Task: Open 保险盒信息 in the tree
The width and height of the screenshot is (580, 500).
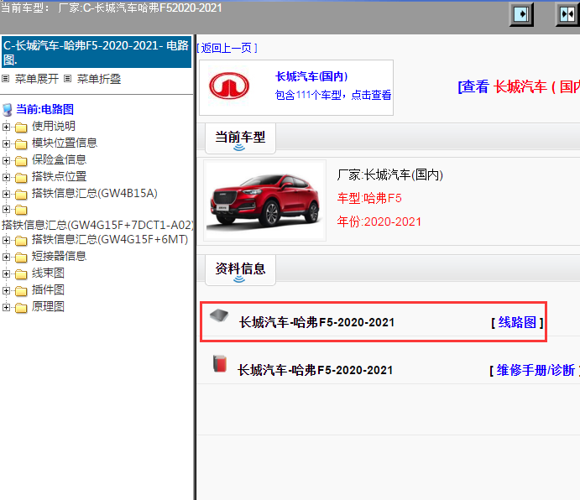Action: [60, 159]
